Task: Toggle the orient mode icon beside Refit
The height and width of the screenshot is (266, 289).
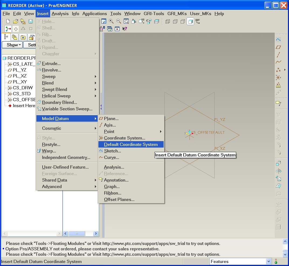Action: 134,21
